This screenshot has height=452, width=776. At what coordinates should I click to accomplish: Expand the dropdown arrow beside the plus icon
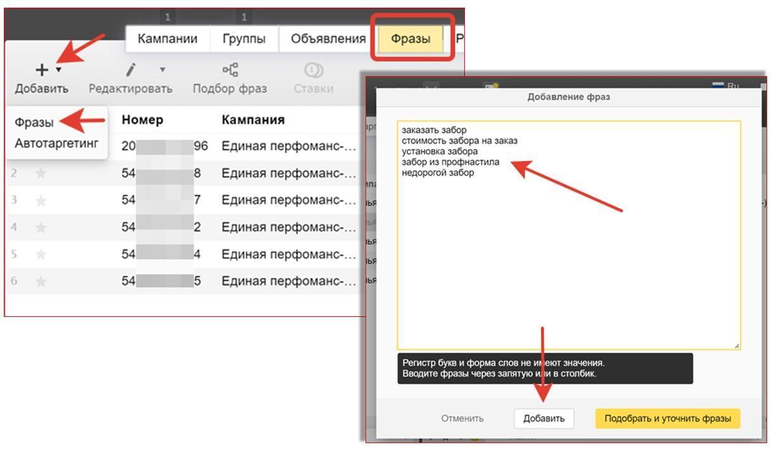58,69
